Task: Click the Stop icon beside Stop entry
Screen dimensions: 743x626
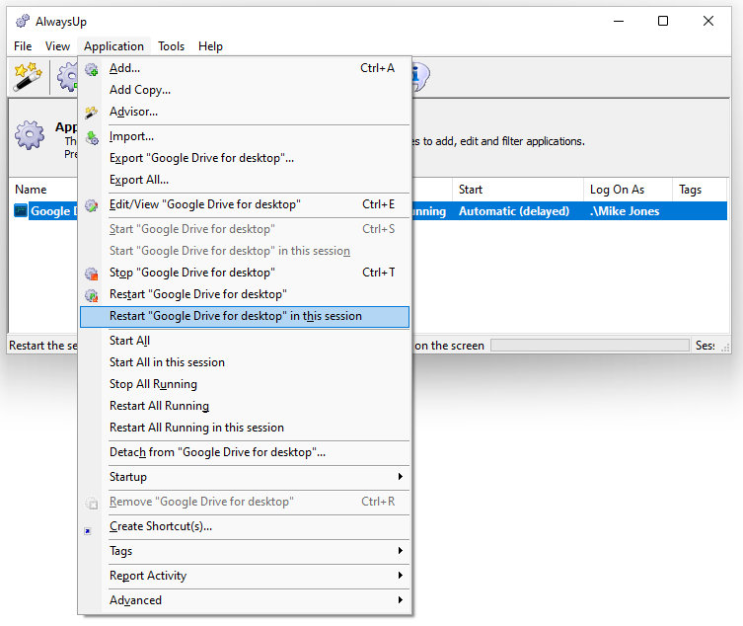Action: 92,274
